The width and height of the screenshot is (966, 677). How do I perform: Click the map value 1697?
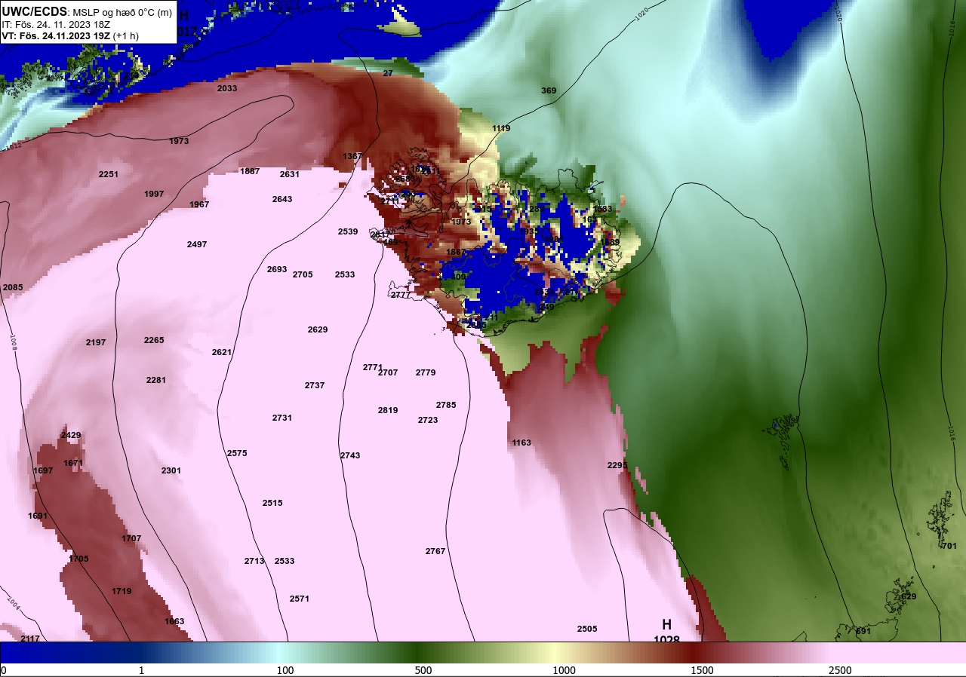(43, 470)
